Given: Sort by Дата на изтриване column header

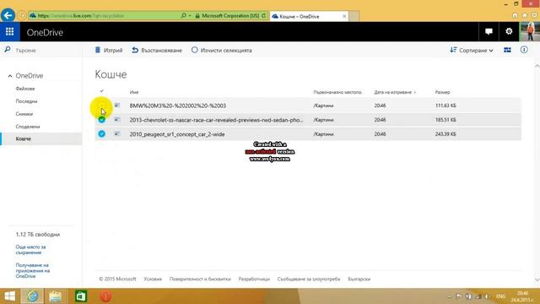Looking at the screenshot, I should click(x=393, y=92).
